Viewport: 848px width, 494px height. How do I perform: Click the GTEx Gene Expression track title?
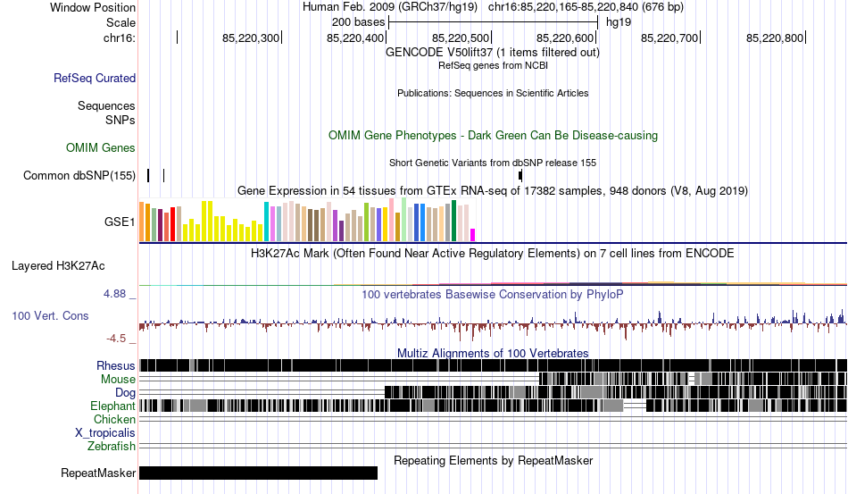(493, 190)
